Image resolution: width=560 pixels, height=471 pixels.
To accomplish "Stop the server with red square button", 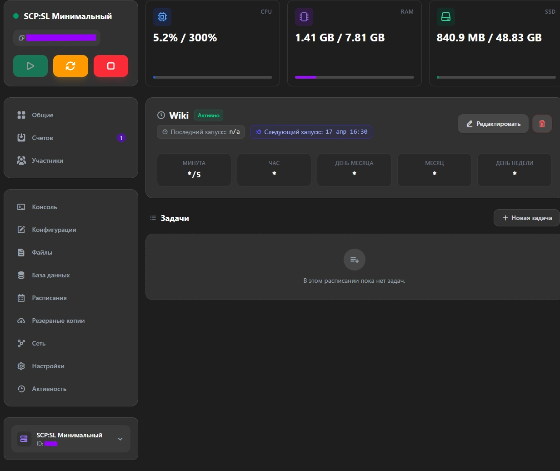I will pos(111,66).
